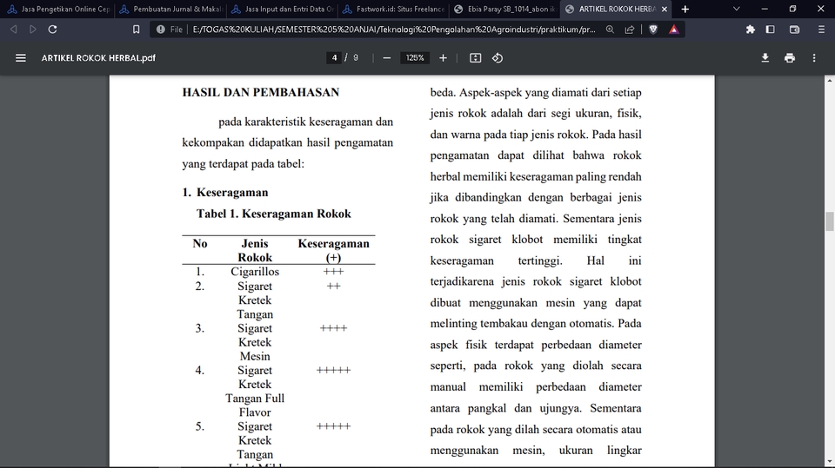Image resolution: width=835 pixels, height=468 pixels.
Task: Zoom in with the plus button
Action: (x=443, y=58)
